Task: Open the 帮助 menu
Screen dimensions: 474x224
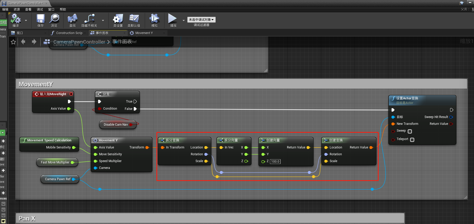Action: pos(63,9)
